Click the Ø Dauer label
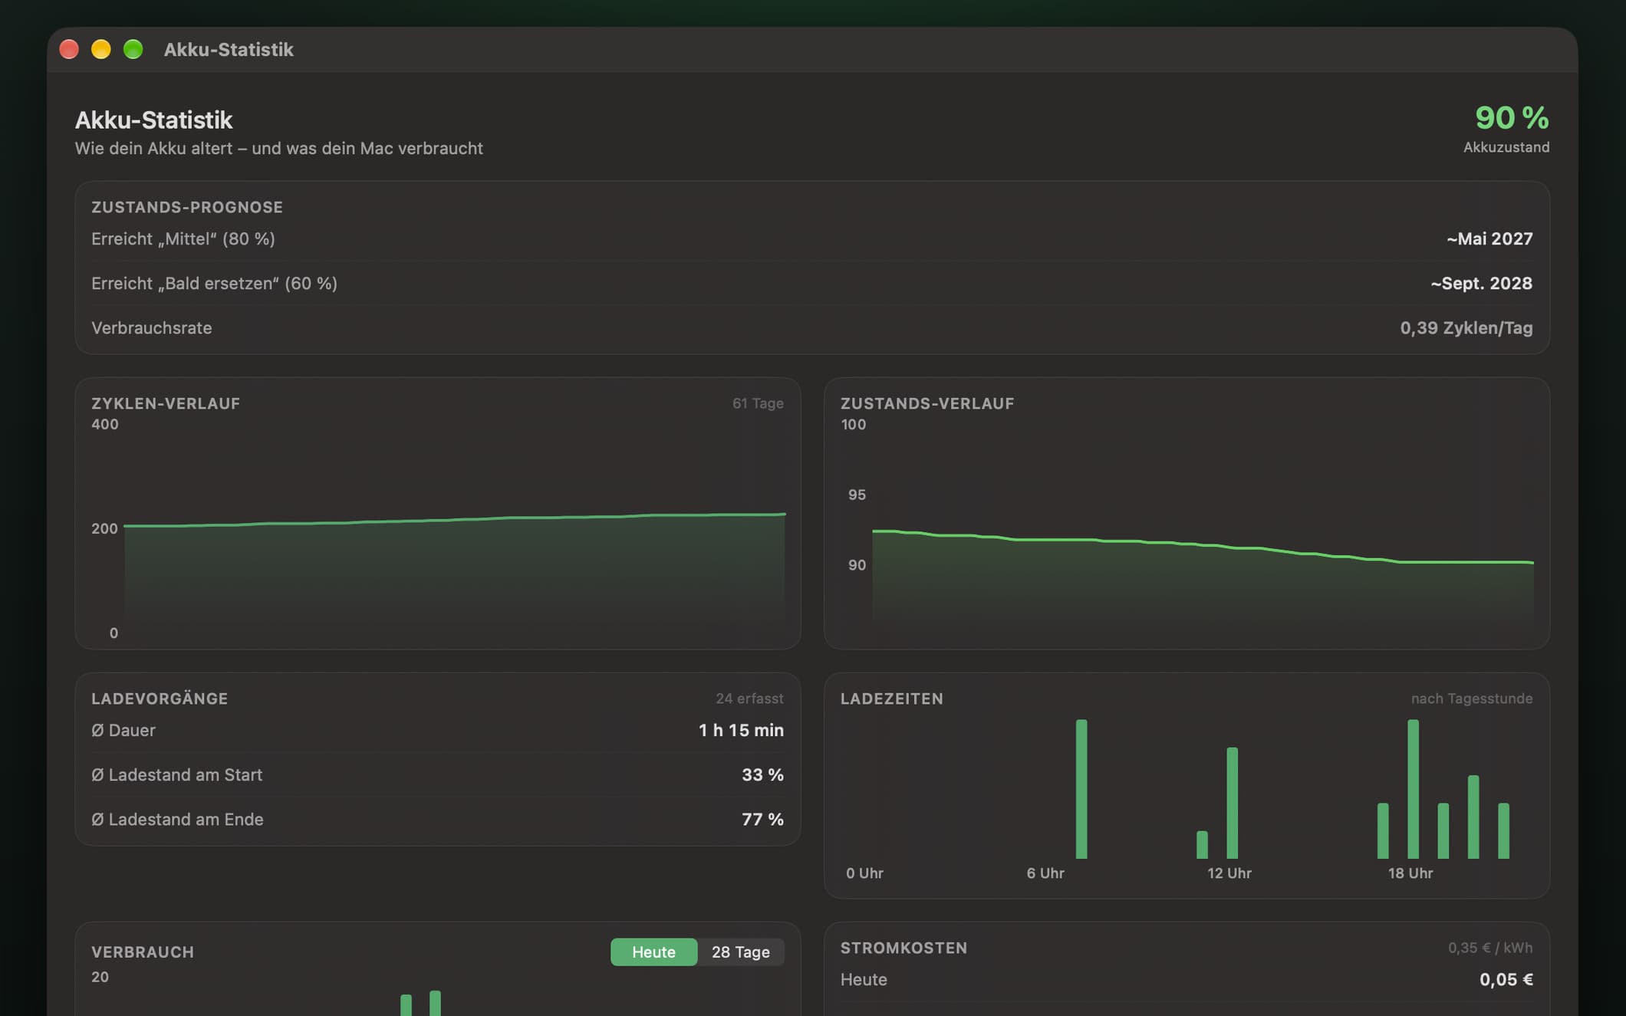 (x=123, y=730)
